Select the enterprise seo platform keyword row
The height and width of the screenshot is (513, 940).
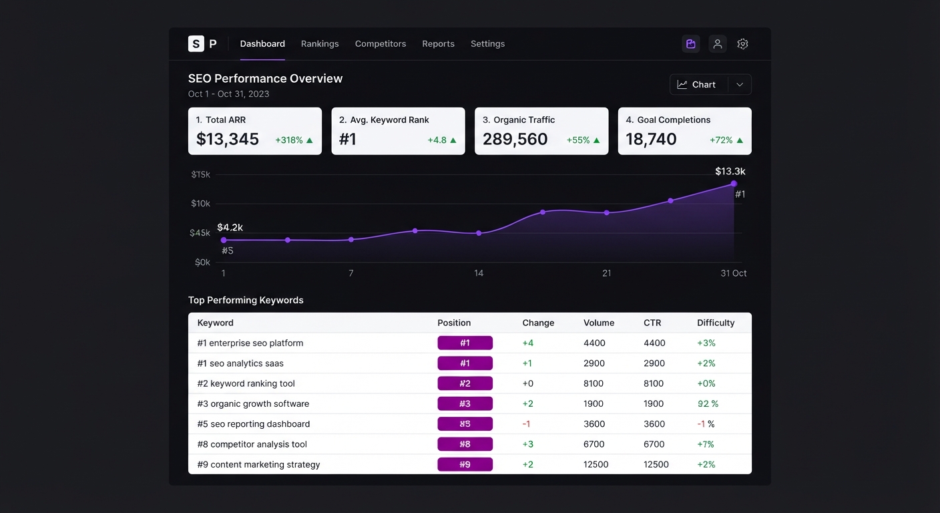[470, 343]
